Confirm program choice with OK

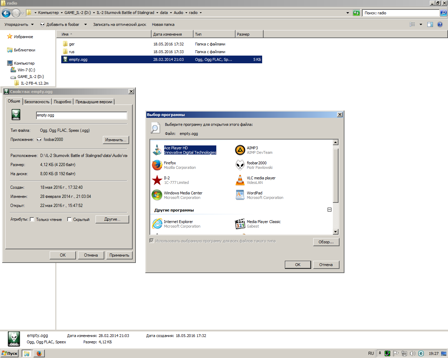point(298,265)
